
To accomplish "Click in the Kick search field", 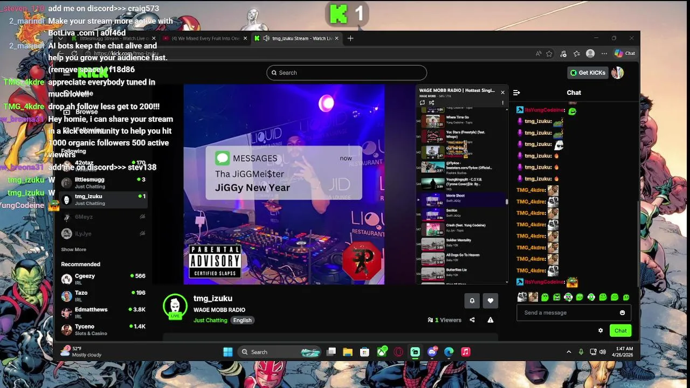I will 347,73.
